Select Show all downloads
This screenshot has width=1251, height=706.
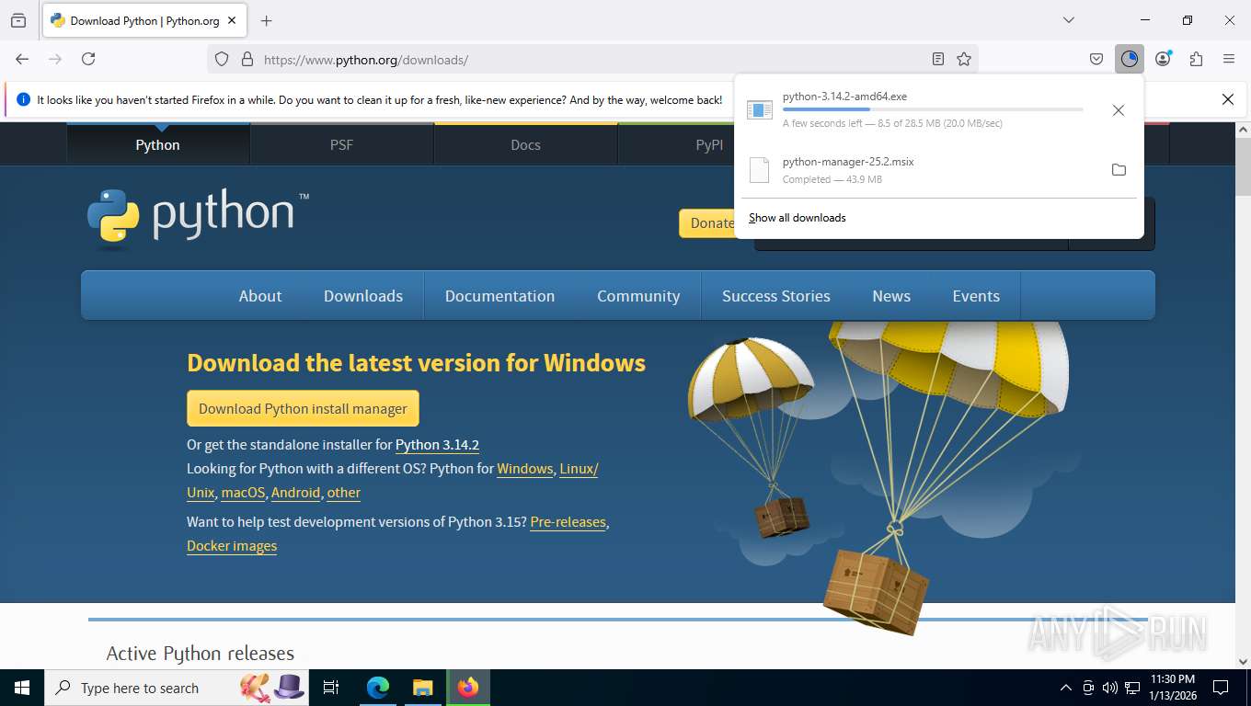click(798, 218)
